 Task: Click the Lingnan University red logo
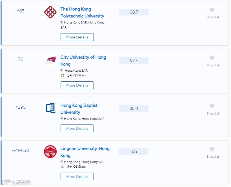[x=50, y=152]
